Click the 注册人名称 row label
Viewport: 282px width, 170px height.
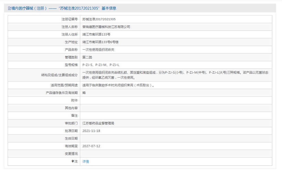pyautogui.click(x=70, y=27)
